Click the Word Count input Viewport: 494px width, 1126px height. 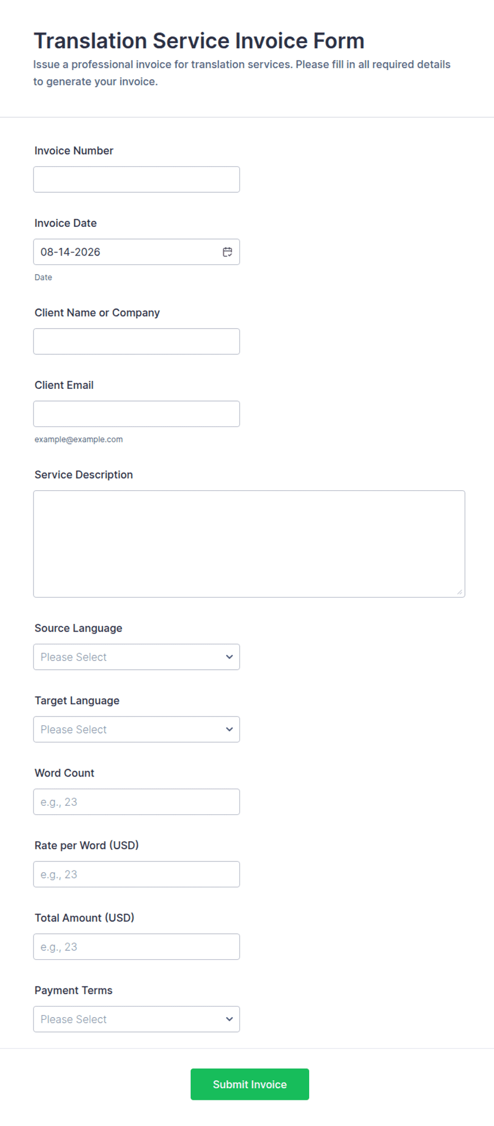(137, 802)
